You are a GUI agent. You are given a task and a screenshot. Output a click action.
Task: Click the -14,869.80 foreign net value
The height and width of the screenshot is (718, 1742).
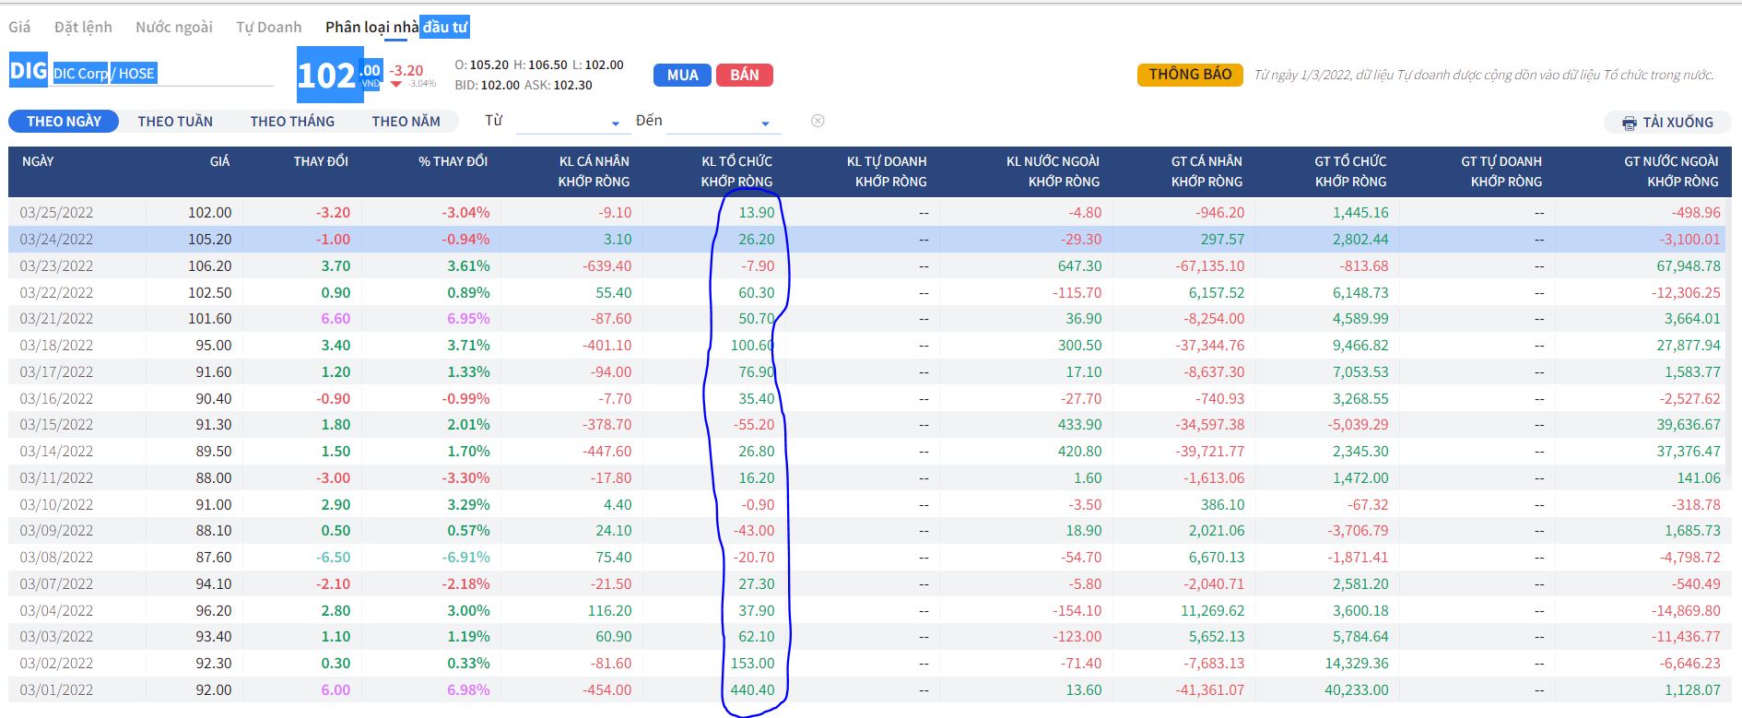1686,610
